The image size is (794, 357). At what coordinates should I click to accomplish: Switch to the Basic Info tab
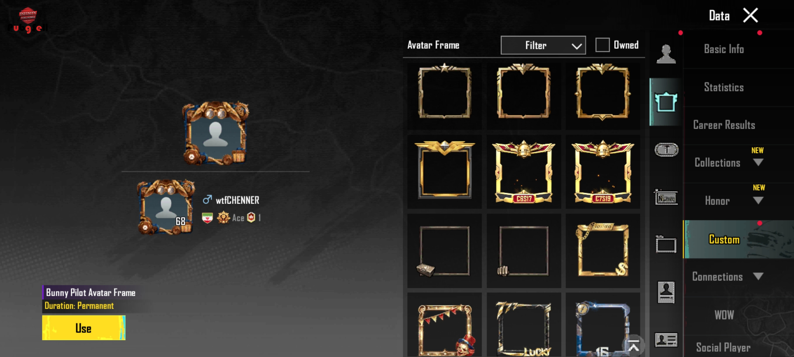724,49
